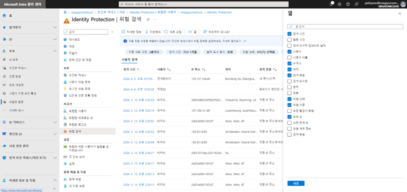
Task: Collapse the Identity Protection menu with chevron
Action: click(112, 32)
